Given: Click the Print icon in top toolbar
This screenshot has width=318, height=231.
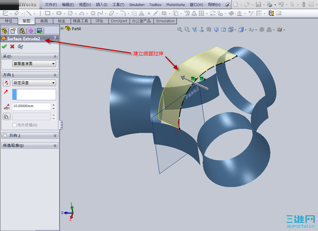Looking at the screenshot, I should pos(269,4).
